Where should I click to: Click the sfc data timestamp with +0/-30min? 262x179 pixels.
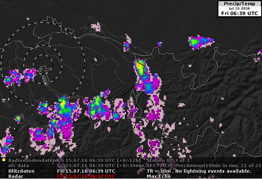[101, 166]
